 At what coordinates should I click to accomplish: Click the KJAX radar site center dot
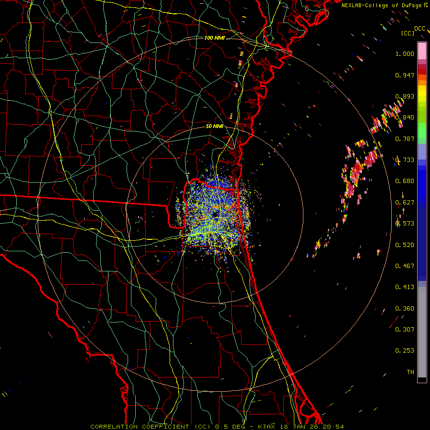pos(215,214)
